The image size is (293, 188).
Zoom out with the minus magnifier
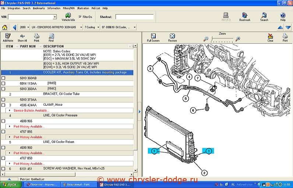(206, 39)
